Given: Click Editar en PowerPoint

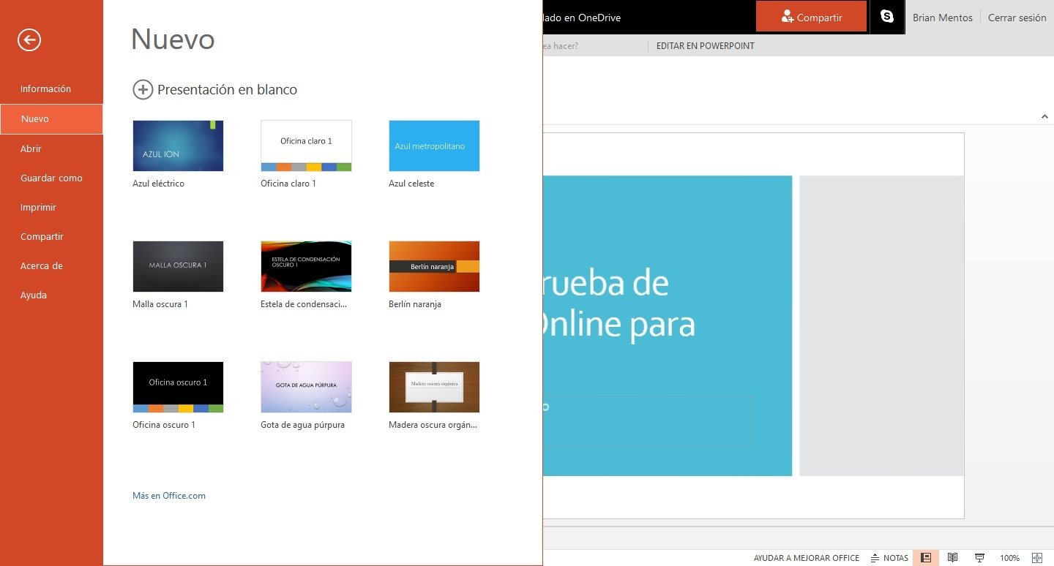Looking at the screenshot, I should (705, 45).
